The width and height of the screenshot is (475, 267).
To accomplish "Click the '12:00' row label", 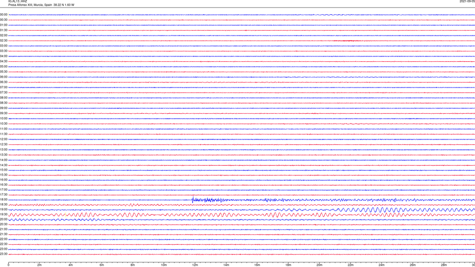I will (x=3, y=139).
